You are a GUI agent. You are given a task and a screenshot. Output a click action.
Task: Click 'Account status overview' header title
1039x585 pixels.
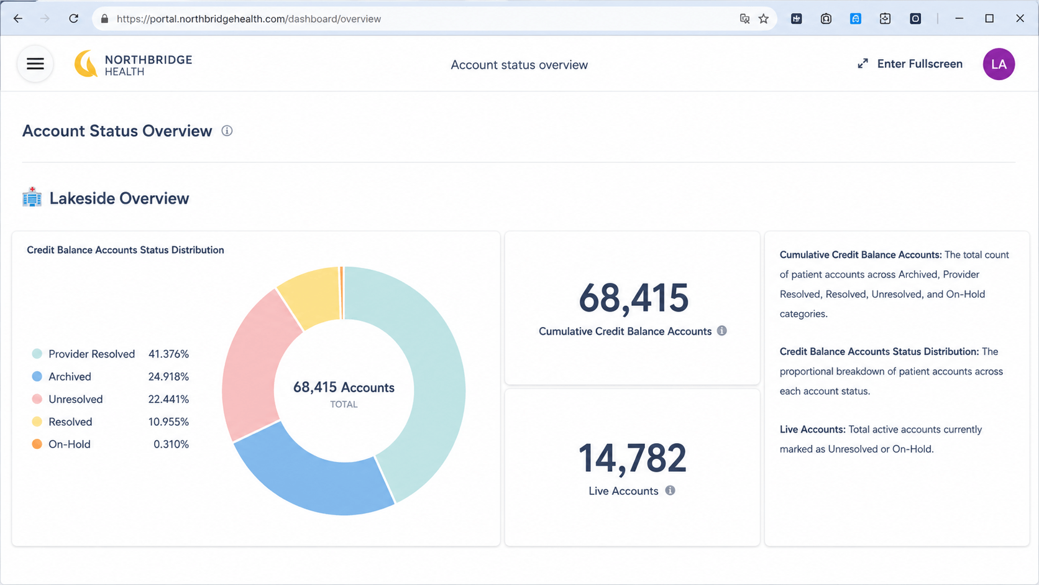[x=519, y=65]
